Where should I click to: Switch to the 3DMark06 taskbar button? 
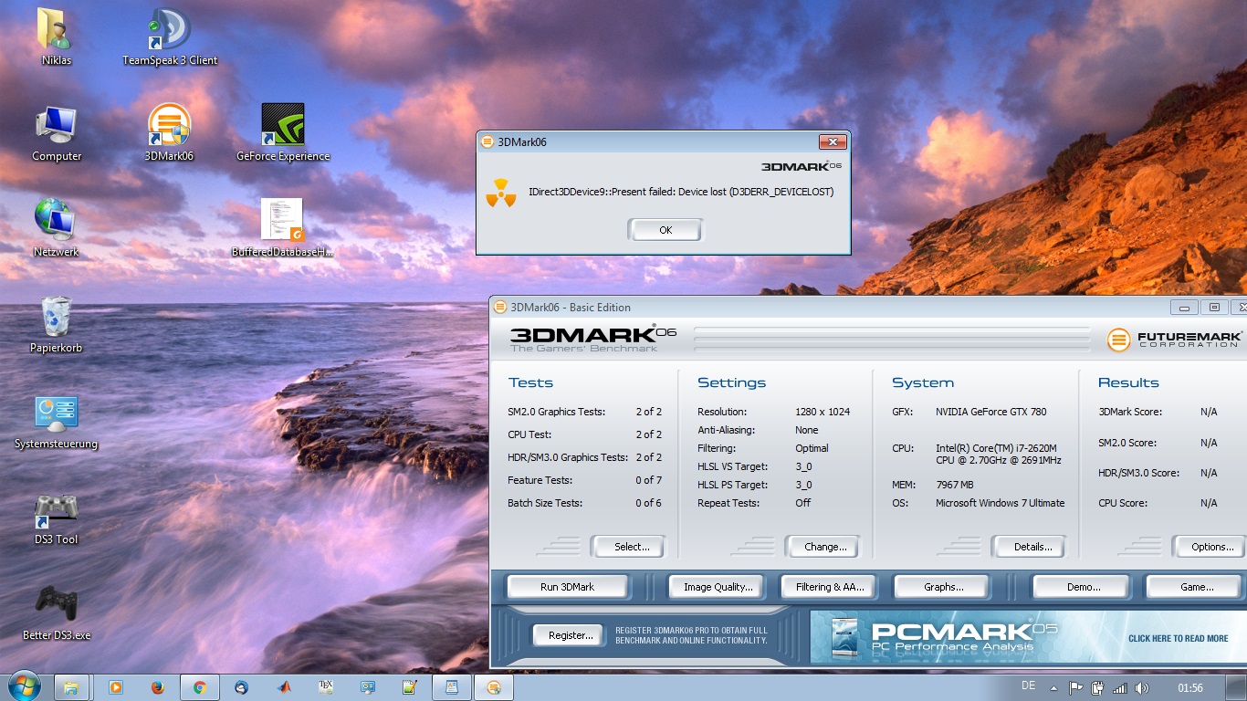494,687
